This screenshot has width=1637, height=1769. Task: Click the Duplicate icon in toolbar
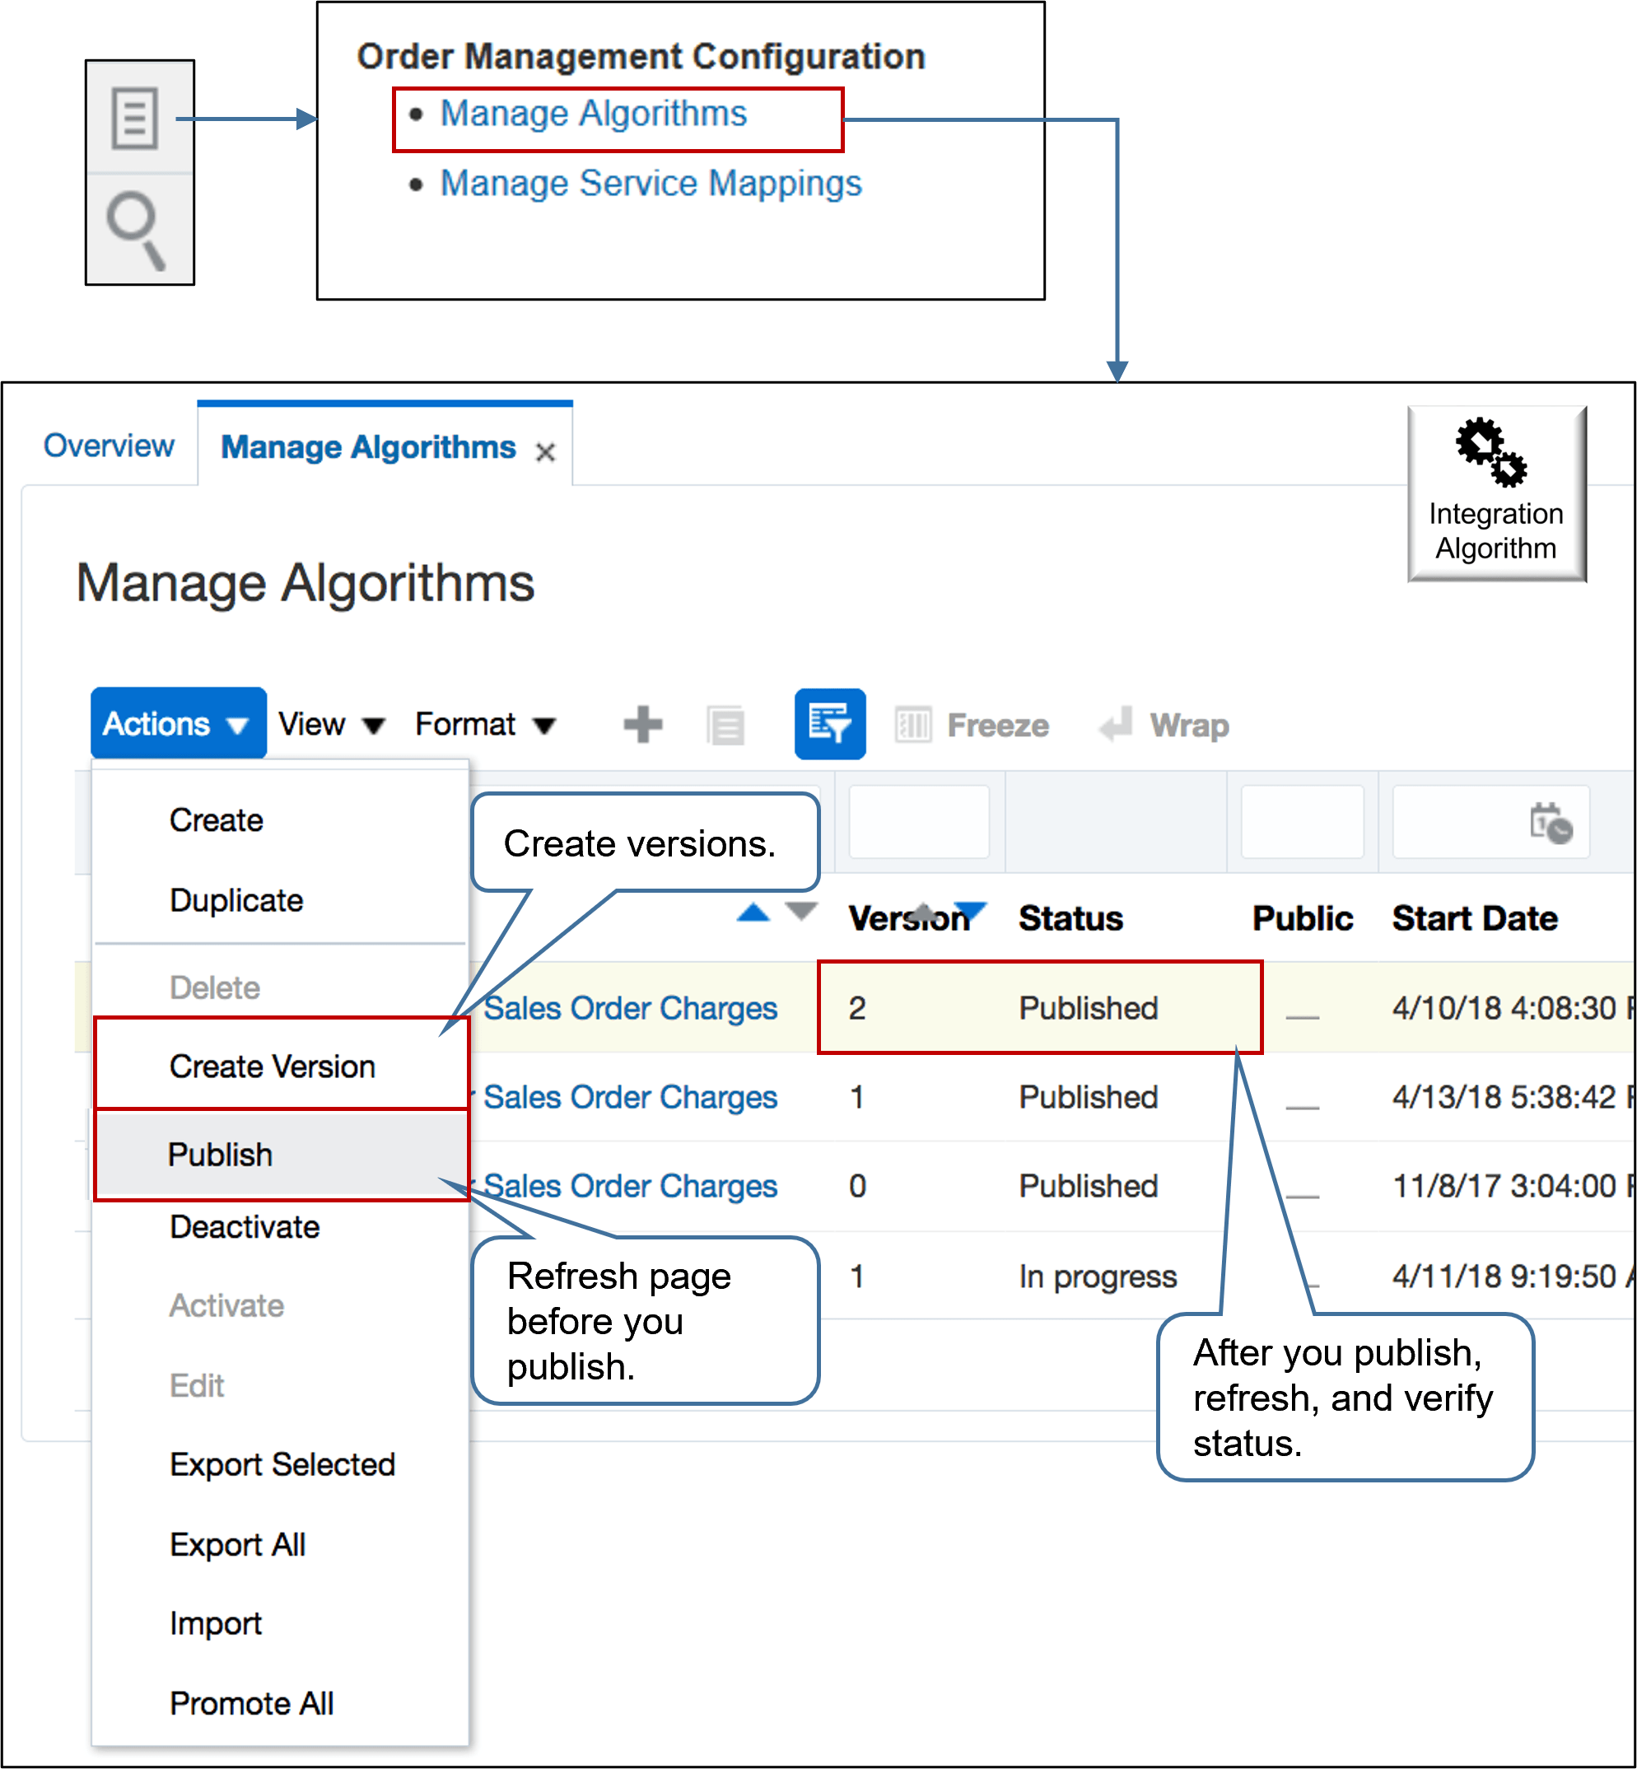pos(725,726)
